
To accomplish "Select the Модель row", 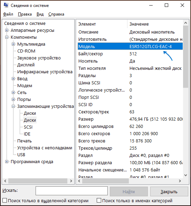I will 130,46.
